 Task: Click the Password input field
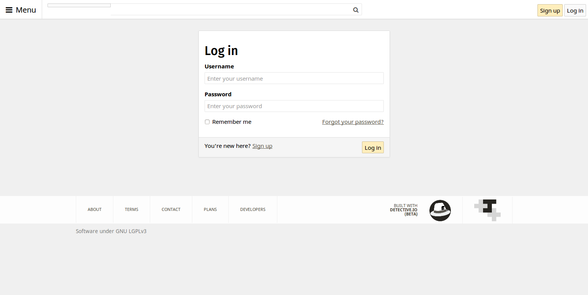point(294,106)
